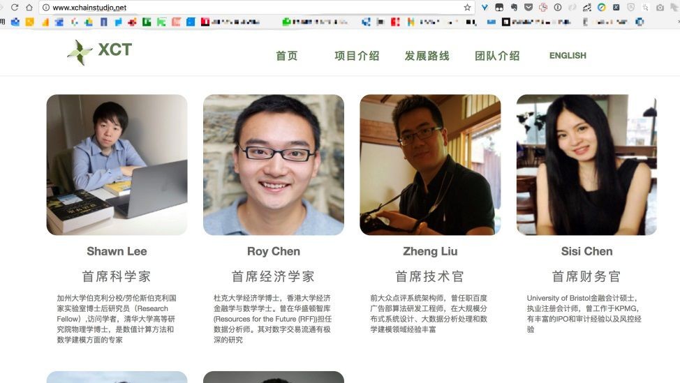Save page with the Pocket extension icon
680x383 pixels.
(x=529, y=8)
